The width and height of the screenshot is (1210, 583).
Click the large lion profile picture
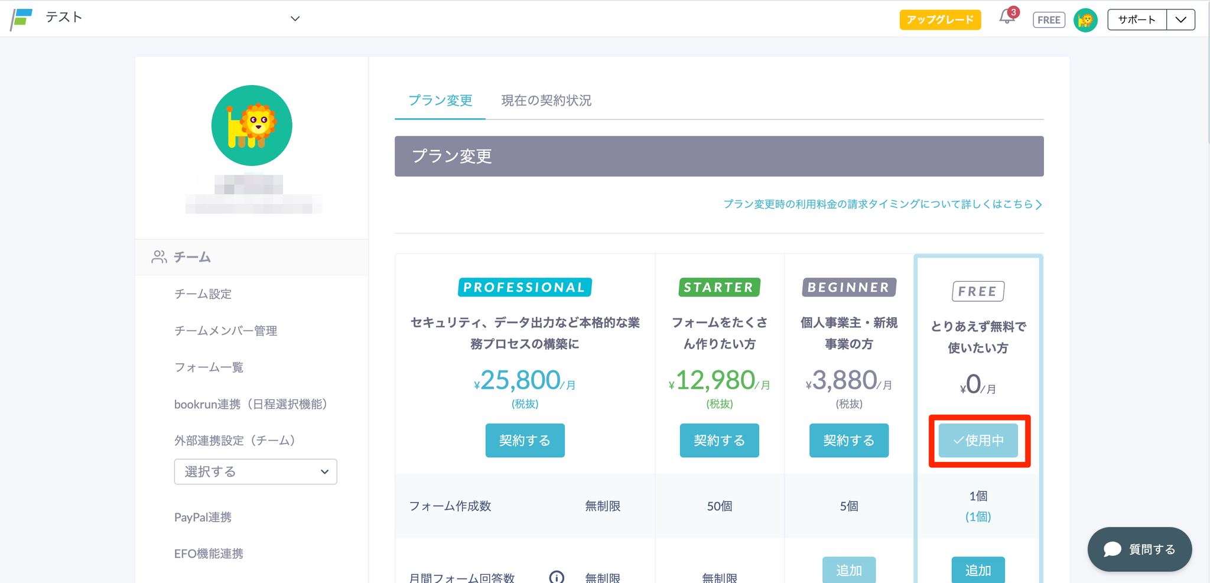(x=252, y=125)
